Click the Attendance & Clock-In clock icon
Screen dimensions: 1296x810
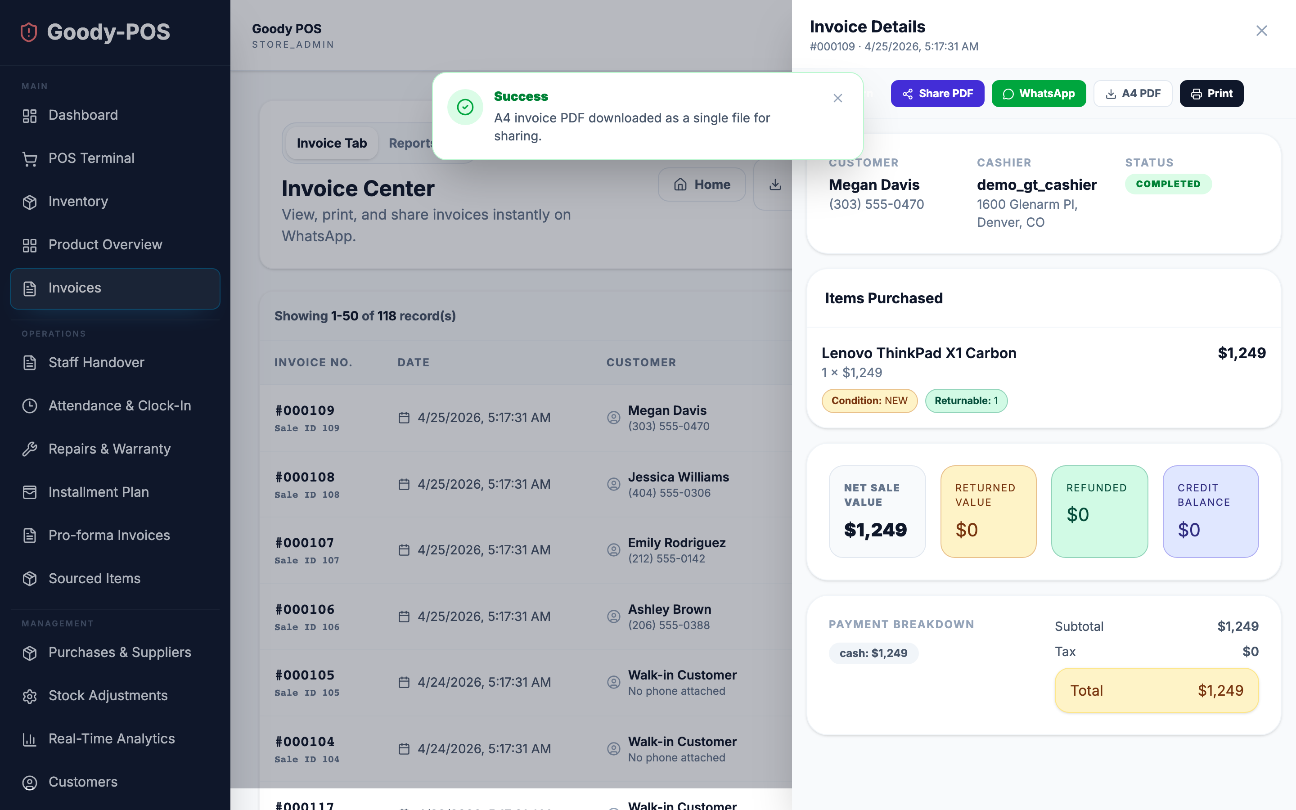(29, 405)
